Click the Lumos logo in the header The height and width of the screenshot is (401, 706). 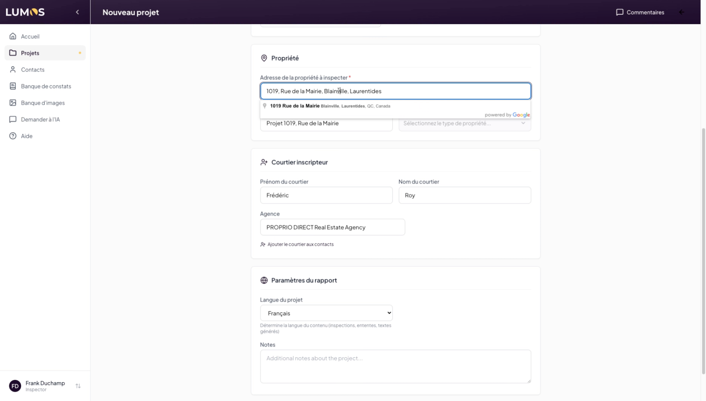point(25,12)
